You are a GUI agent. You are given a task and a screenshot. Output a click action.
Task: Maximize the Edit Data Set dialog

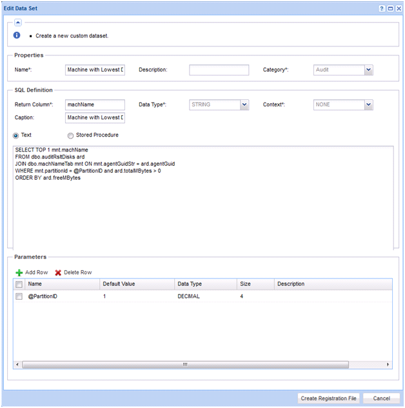click(390, 8)
